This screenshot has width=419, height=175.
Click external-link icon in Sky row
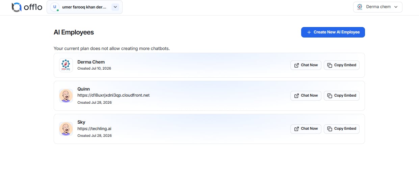(x=296, y=129)
